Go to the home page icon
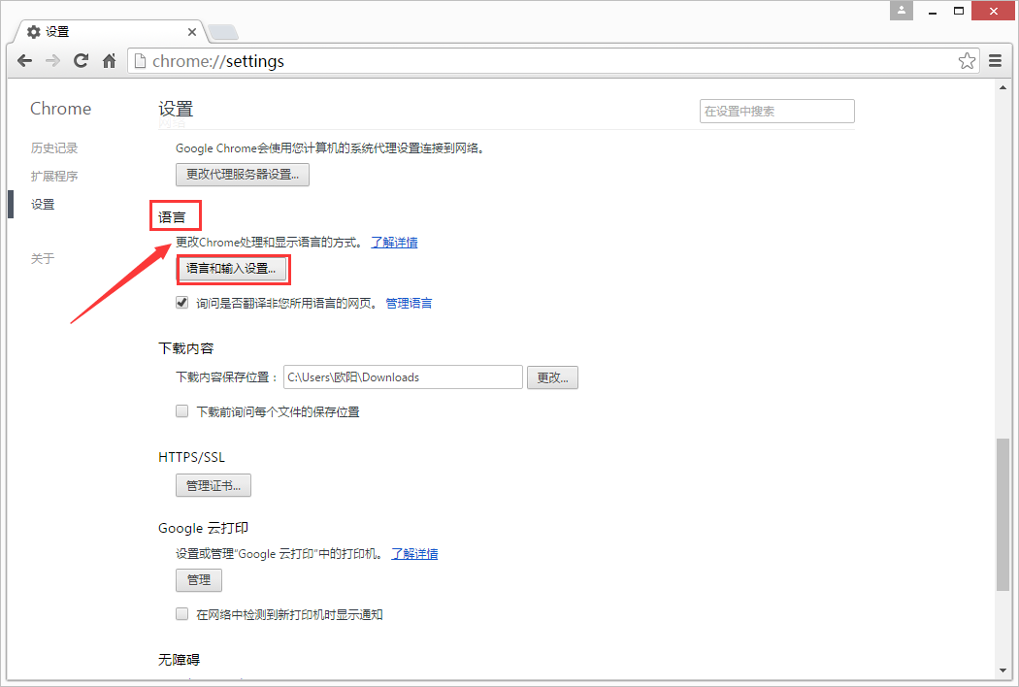The width and height of the screenshot is (1019, 687). coord(109,61)
